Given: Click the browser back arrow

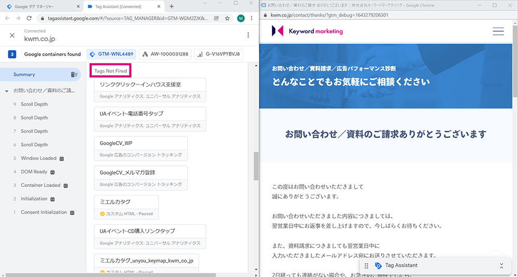Looking at the screenshot, I should pyautogui.click(x=8, y=18).
